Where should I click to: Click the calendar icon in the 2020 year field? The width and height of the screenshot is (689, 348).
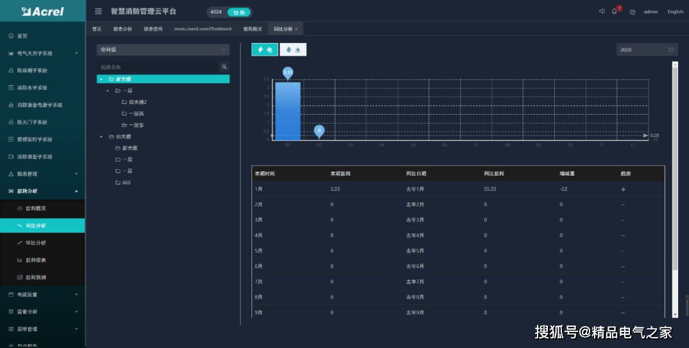click(671, 49)
